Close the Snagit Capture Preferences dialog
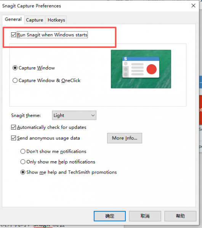Image resolution: width=202 pixels, height=228 pixels. (193, 6)
